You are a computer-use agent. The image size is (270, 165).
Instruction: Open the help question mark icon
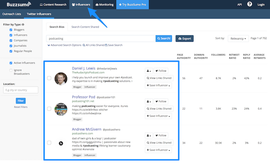click(250, 5)
